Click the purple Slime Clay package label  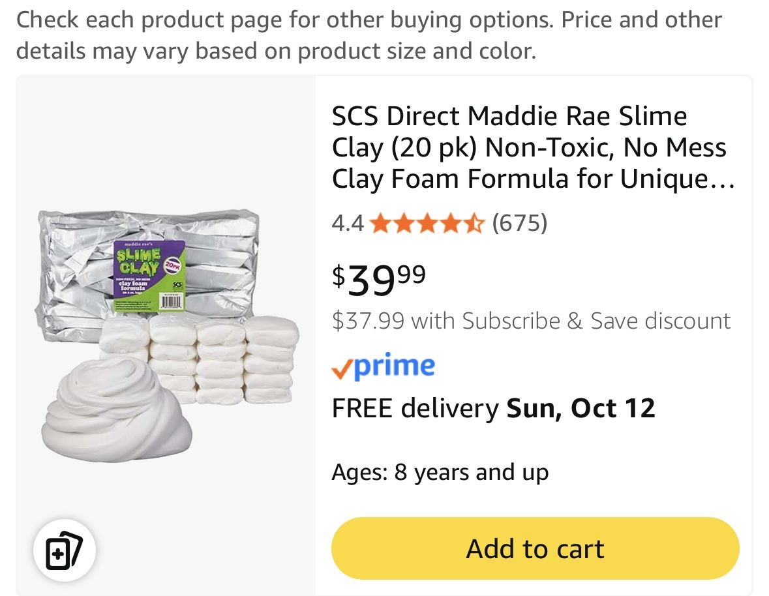149,275
